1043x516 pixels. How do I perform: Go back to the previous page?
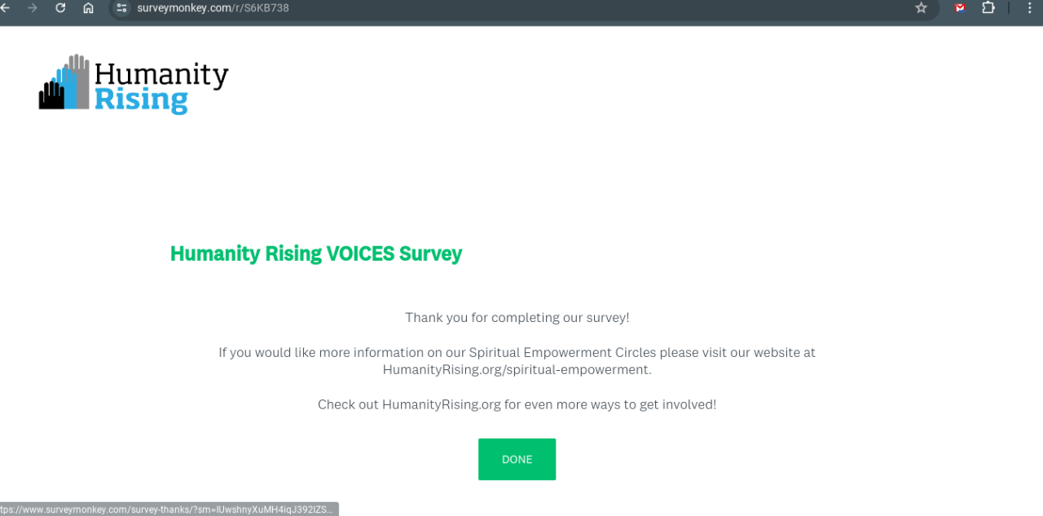click(4, 8)
